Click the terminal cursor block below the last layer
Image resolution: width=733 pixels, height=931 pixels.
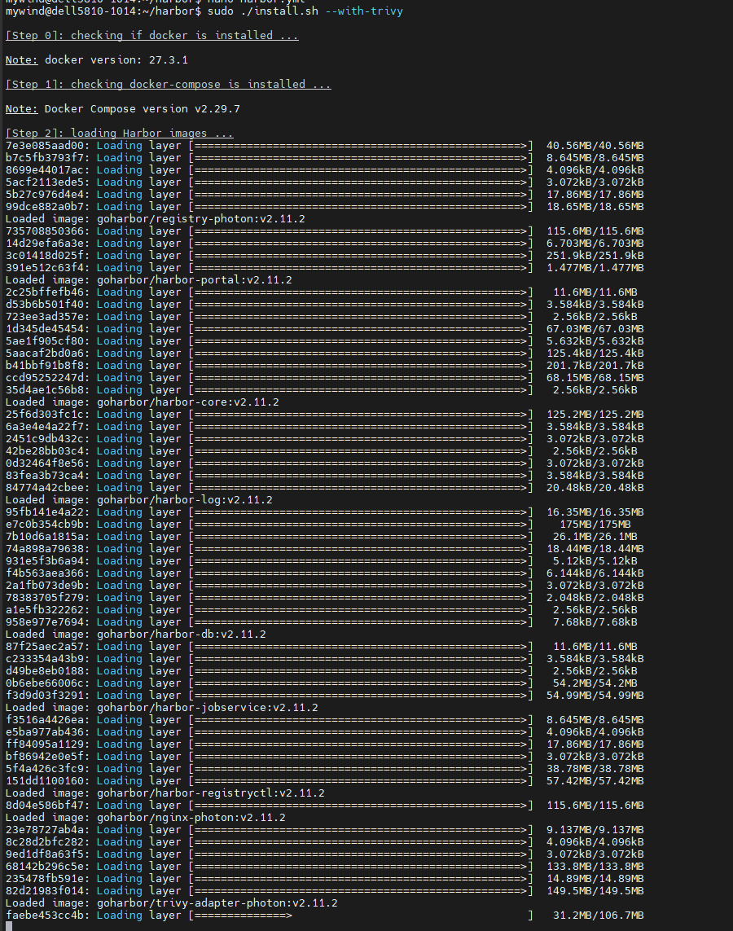tap(9, 926)
